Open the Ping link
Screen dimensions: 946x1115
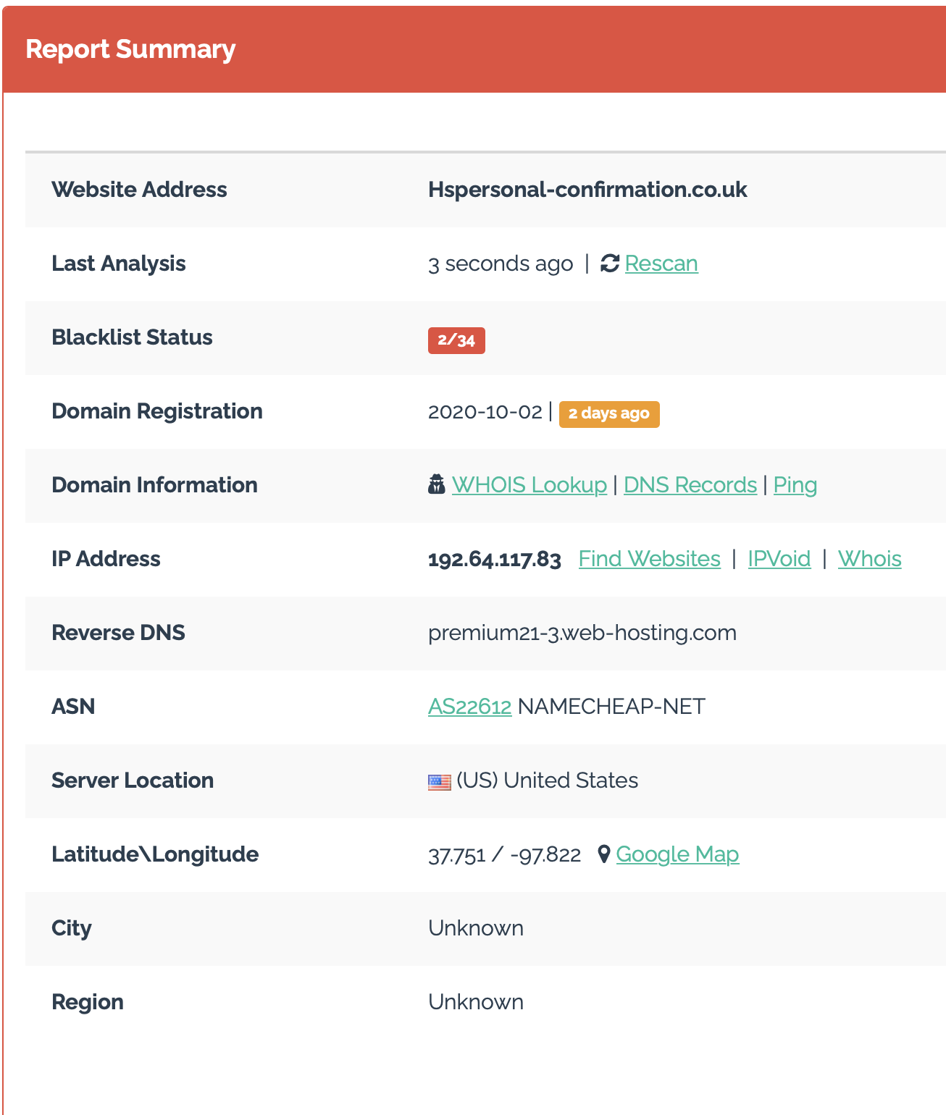795,485
